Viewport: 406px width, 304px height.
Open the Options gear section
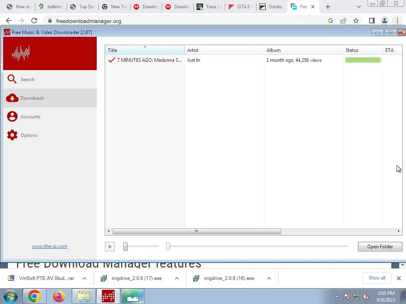[50, 135]
